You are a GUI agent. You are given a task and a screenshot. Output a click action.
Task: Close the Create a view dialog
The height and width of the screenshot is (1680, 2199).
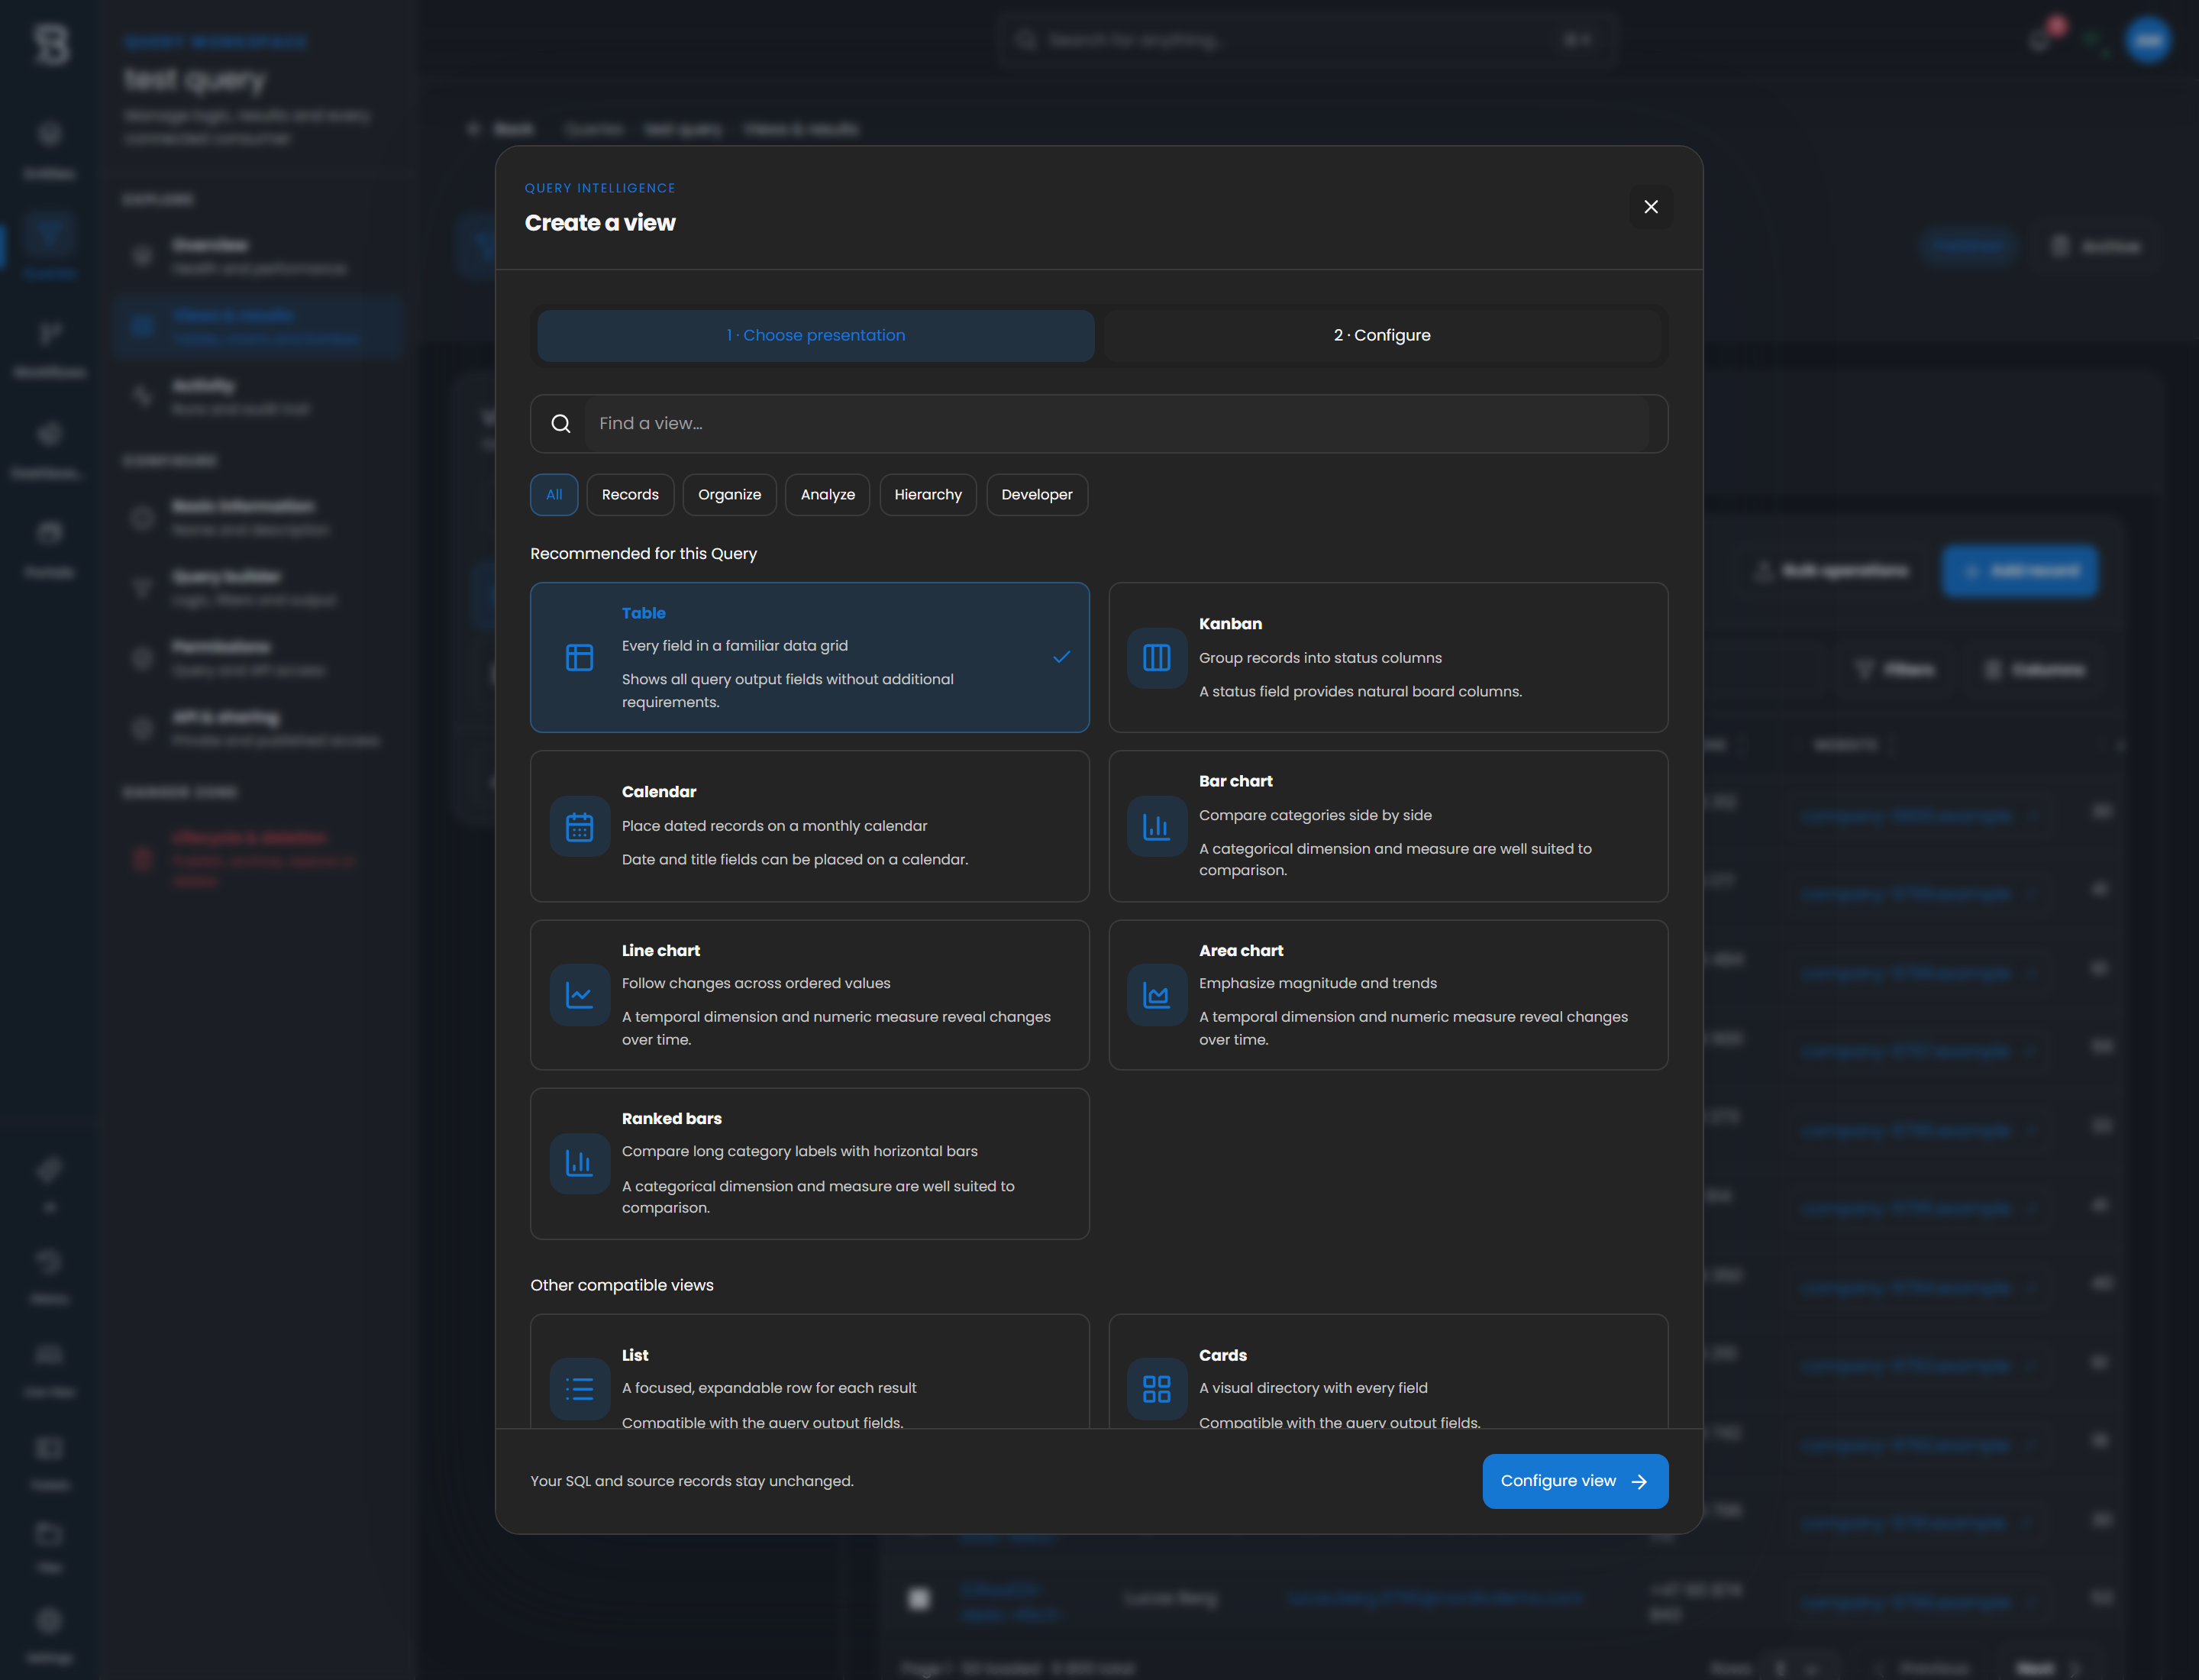[1650, 206]
